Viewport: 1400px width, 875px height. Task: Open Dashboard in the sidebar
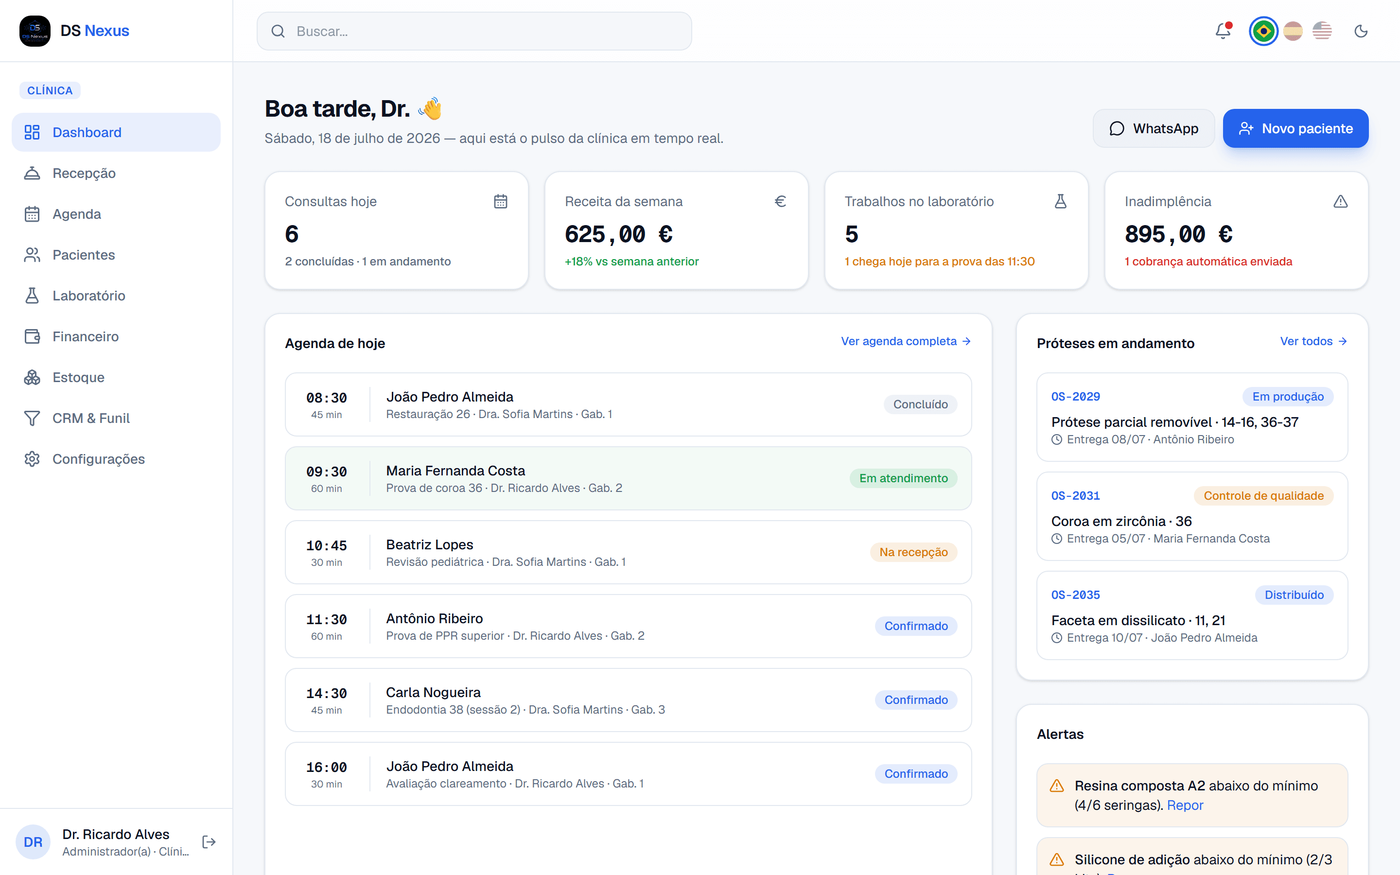click(116, 132)
